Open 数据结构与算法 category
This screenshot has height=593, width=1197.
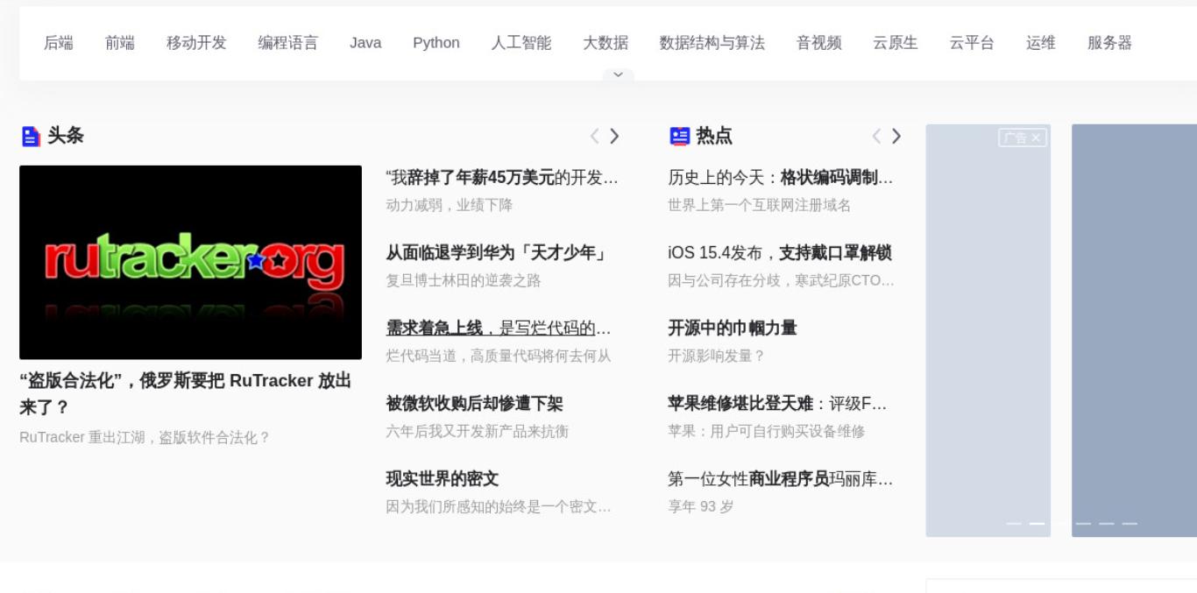712,43
